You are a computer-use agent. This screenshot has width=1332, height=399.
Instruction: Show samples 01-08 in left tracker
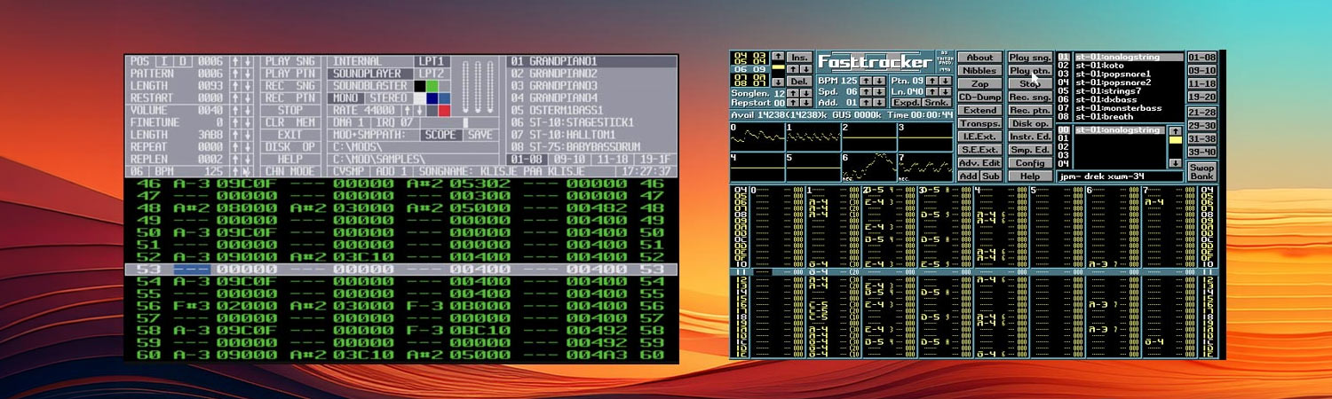tap(527, 159)
